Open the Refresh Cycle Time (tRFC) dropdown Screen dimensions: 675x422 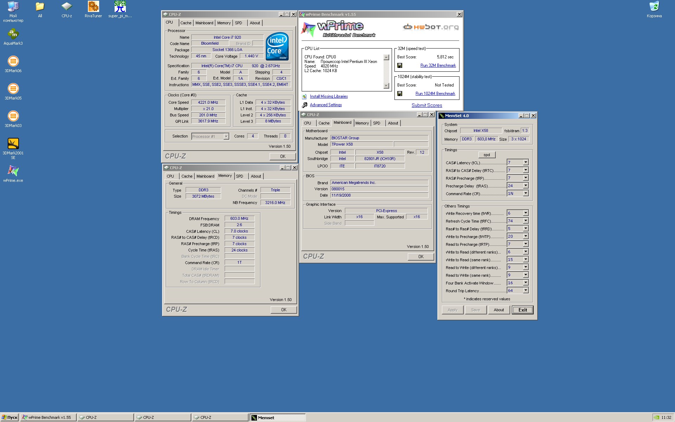pyautogui.click(x=526, y=221)
